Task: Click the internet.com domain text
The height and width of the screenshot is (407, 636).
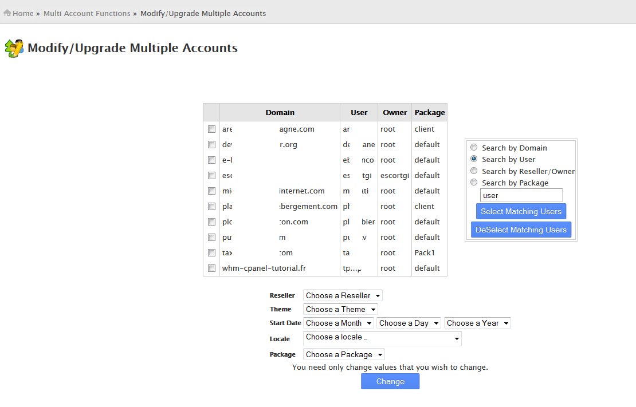Action: pos(302,191)
